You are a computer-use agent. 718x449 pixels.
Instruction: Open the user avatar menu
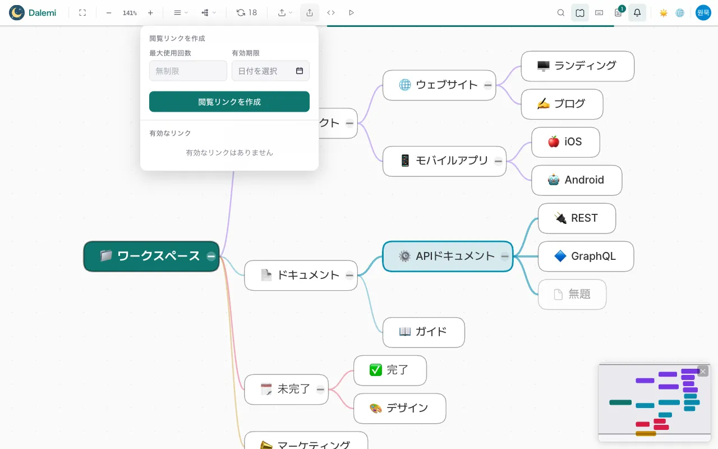point(703,12)
